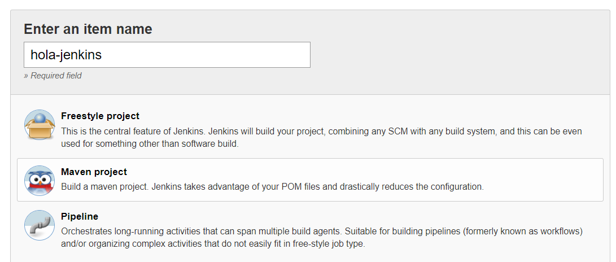Select the Maven project title
The image size is (616, 262).
click(94, 172)
